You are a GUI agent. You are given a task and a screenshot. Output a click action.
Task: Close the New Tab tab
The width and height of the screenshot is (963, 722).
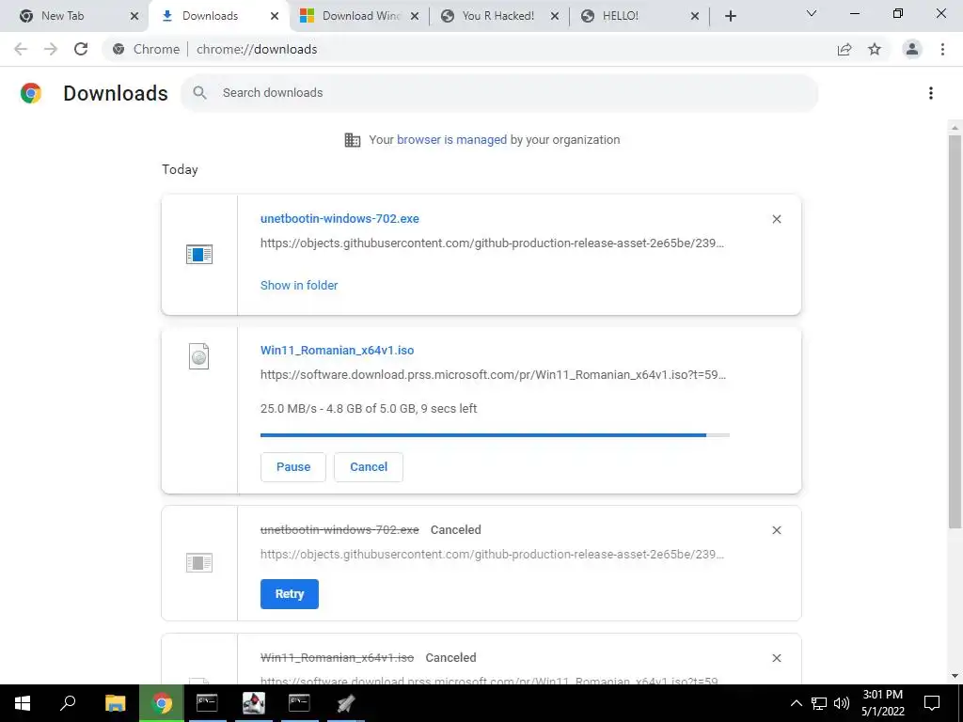pos(134,16)
